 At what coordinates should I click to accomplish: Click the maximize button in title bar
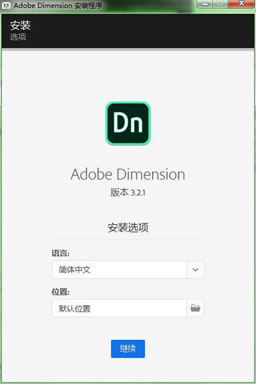point(220,3)
